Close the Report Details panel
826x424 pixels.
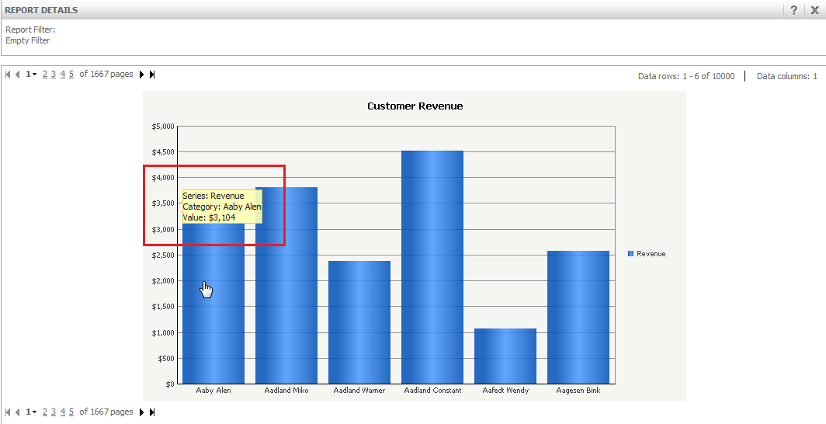(814, 10)
